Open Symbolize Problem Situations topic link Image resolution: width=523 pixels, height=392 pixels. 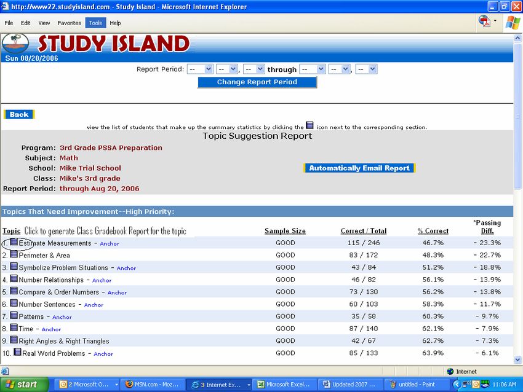tap(63, 268)
